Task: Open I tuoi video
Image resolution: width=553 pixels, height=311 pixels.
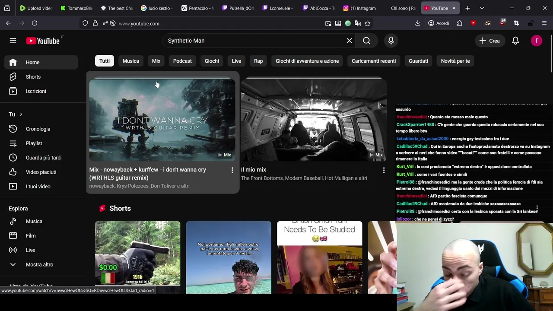Action: click(x=41, y=187)
